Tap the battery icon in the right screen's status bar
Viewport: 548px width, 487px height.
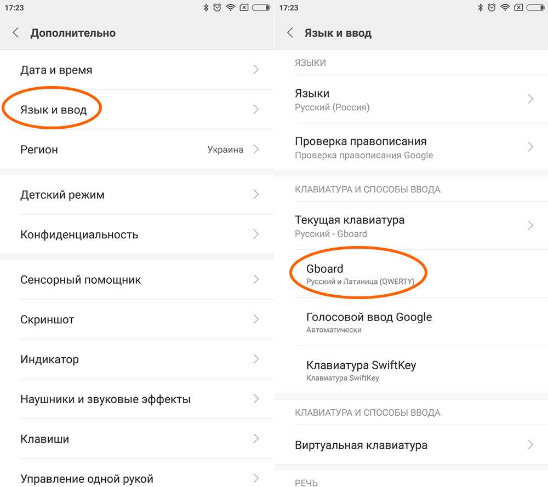pyautogui.click(x=536, y=8)
